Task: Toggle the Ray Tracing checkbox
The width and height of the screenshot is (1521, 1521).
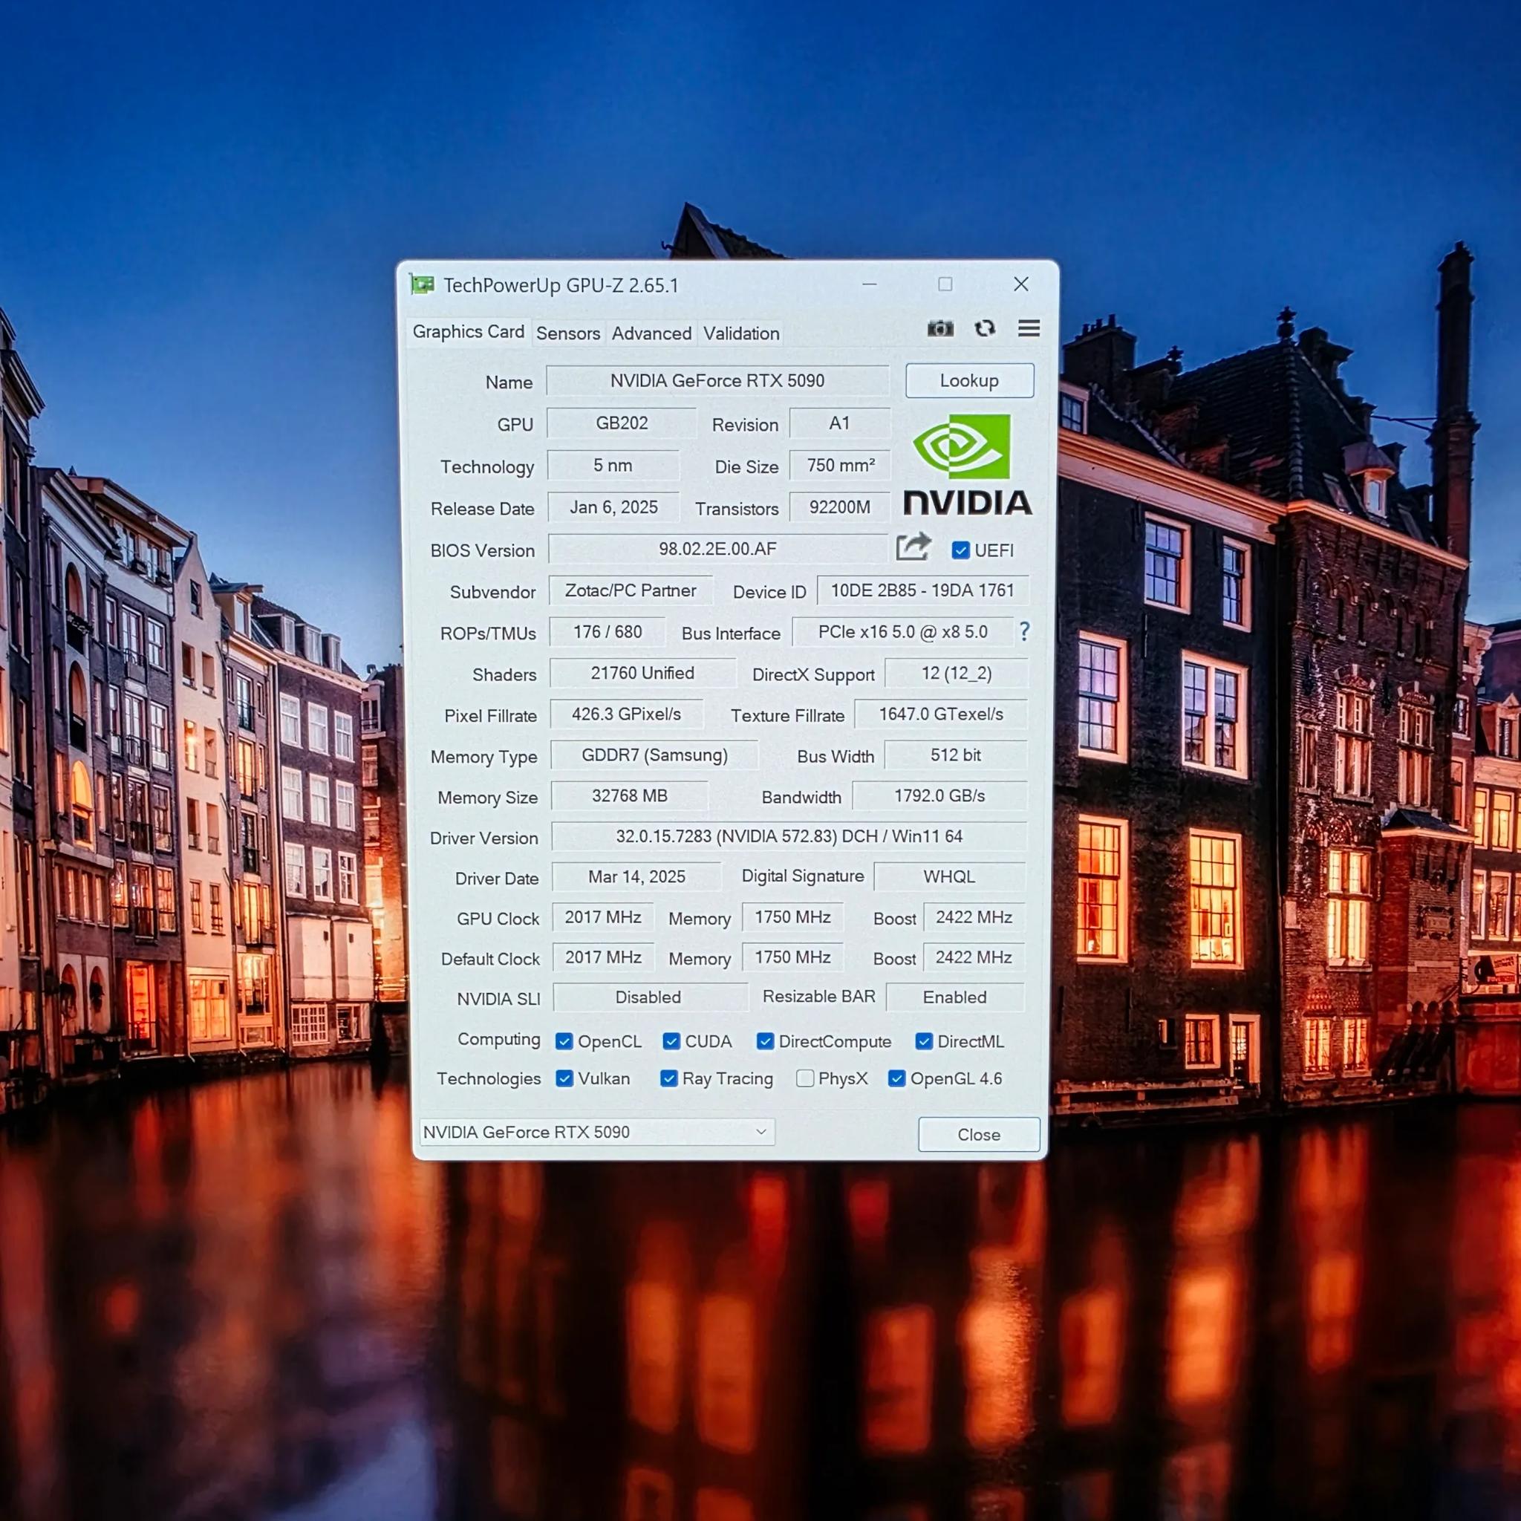Action: 668,1078
